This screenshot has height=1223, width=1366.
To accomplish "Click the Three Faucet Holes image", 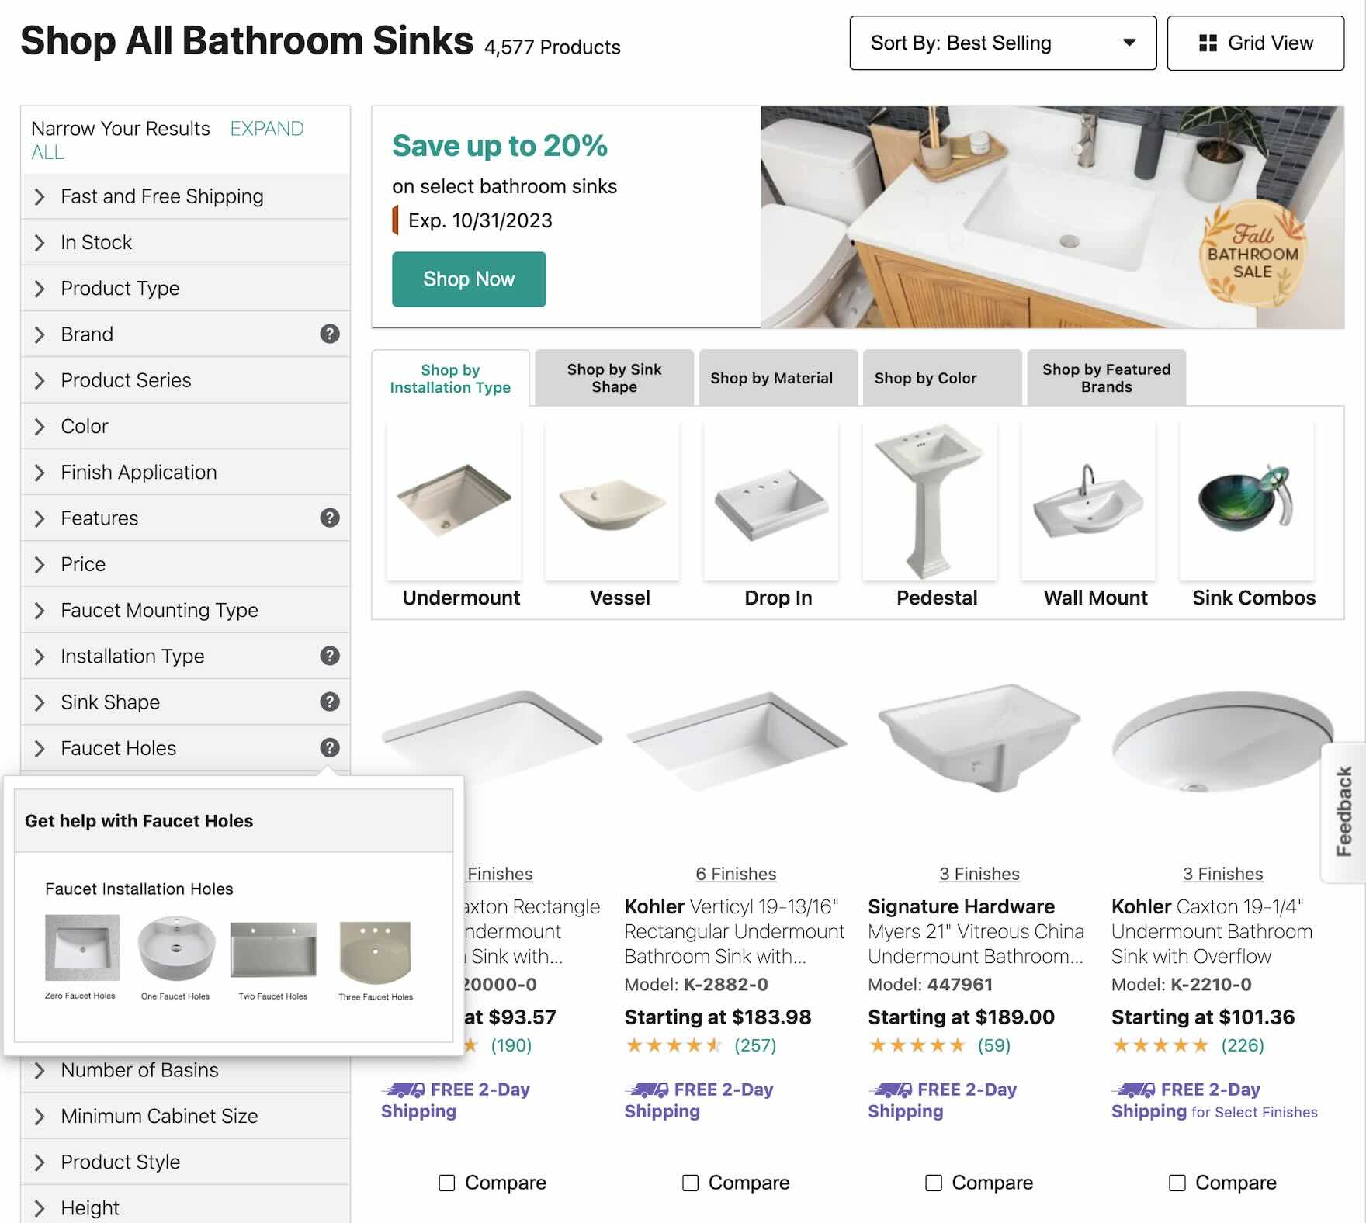I will click(376, 952).
